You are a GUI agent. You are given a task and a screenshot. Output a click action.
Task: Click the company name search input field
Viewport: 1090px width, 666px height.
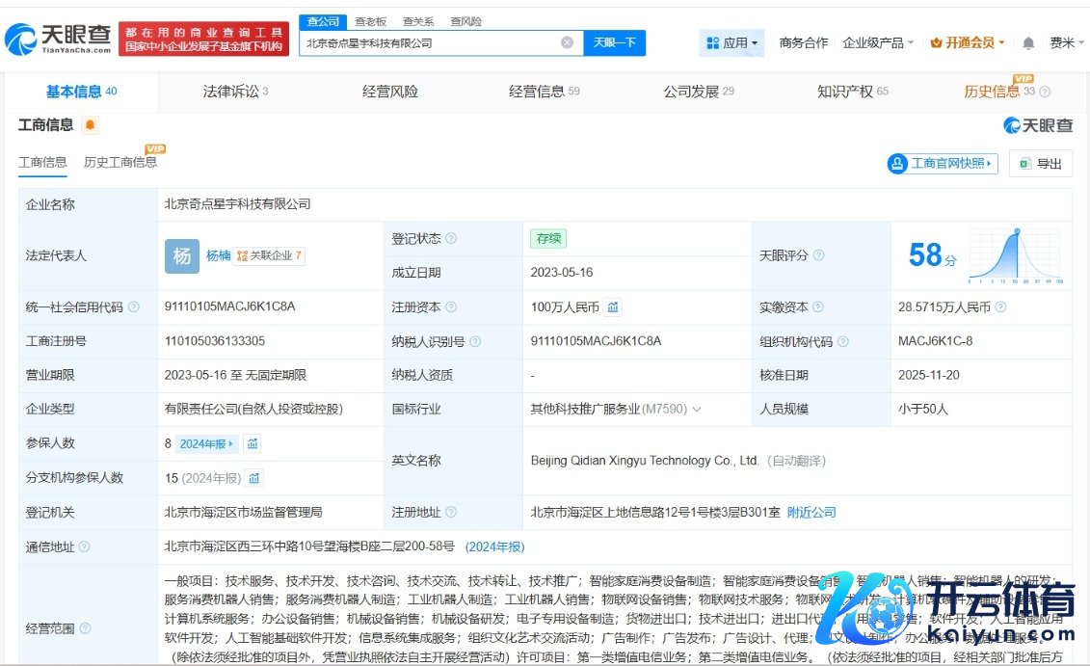429,42
